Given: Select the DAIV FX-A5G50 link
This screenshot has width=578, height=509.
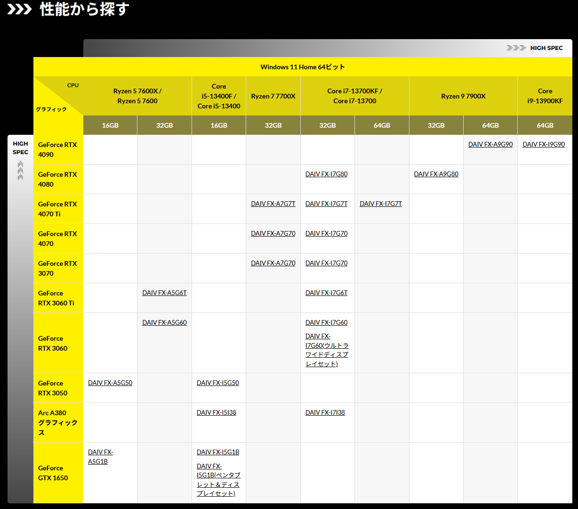Looking at the screenshot, I should tap(110, 383).
